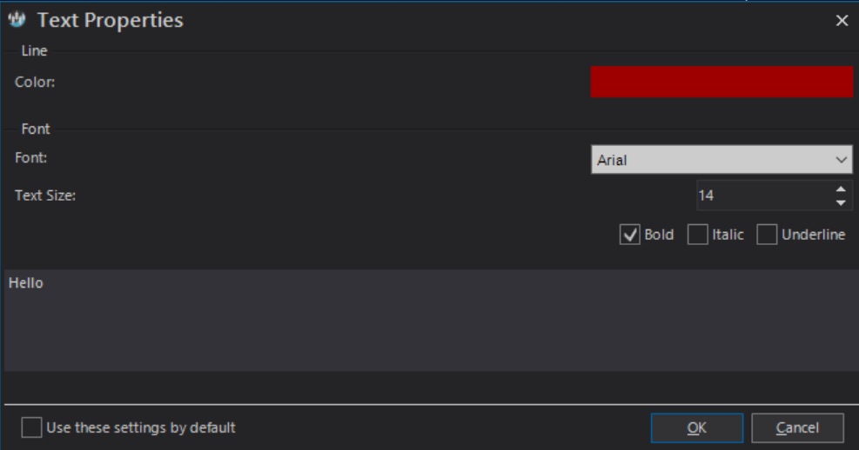Open the red line color picker
Screen dimensions: 859x450
pyautogui.click(x=721, y=82)
